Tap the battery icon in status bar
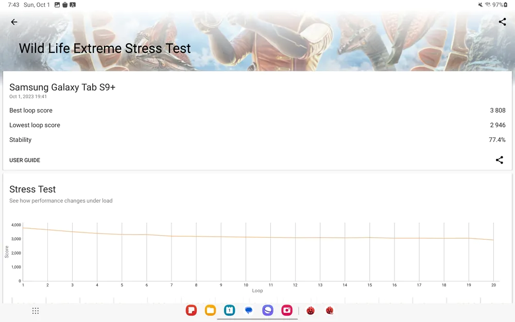This screenshot has height=322, width=515. point(506,5)
